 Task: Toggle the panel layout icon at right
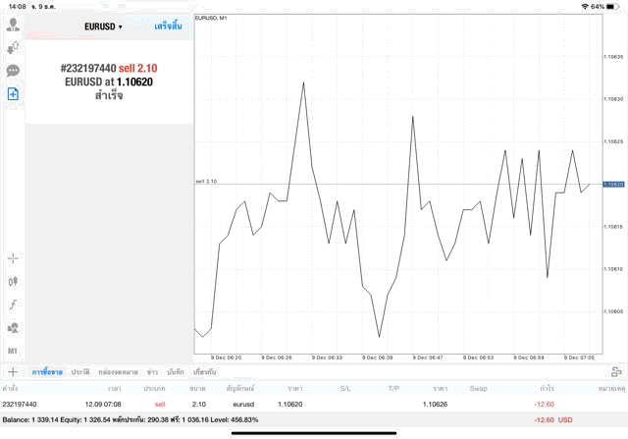click(616, 372)
